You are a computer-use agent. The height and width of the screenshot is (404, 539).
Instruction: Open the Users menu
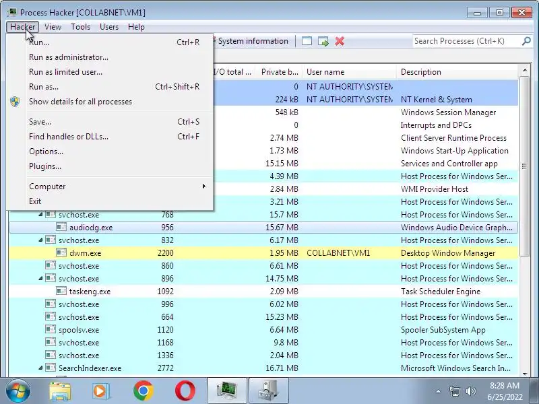109,27
